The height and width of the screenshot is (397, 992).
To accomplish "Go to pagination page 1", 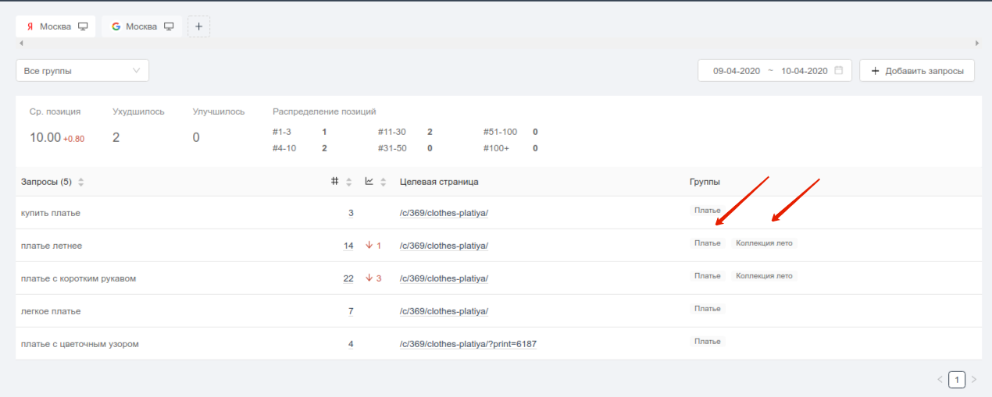I will coord(957,380).
